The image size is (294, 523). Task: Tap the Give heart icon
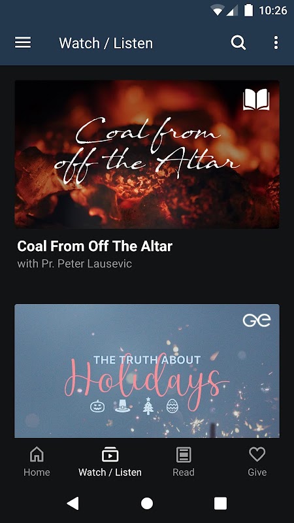pos(257,454)
